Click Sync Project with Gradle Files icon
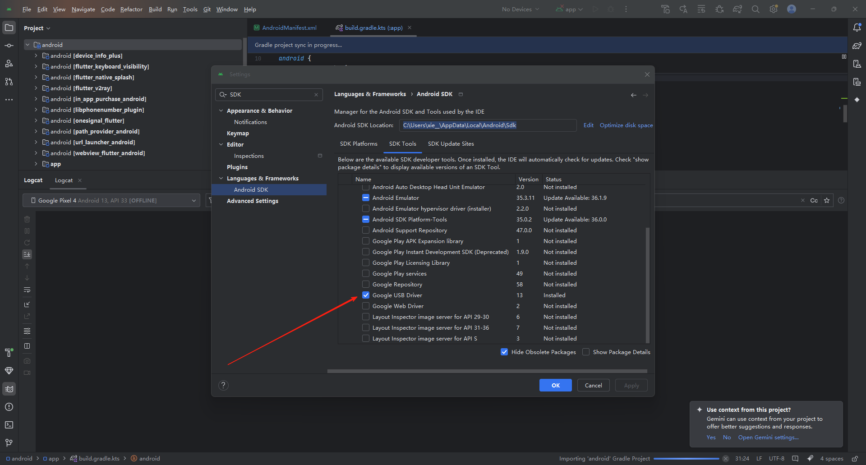The height and width of the screenshot is (465, 866). (737, 9)
